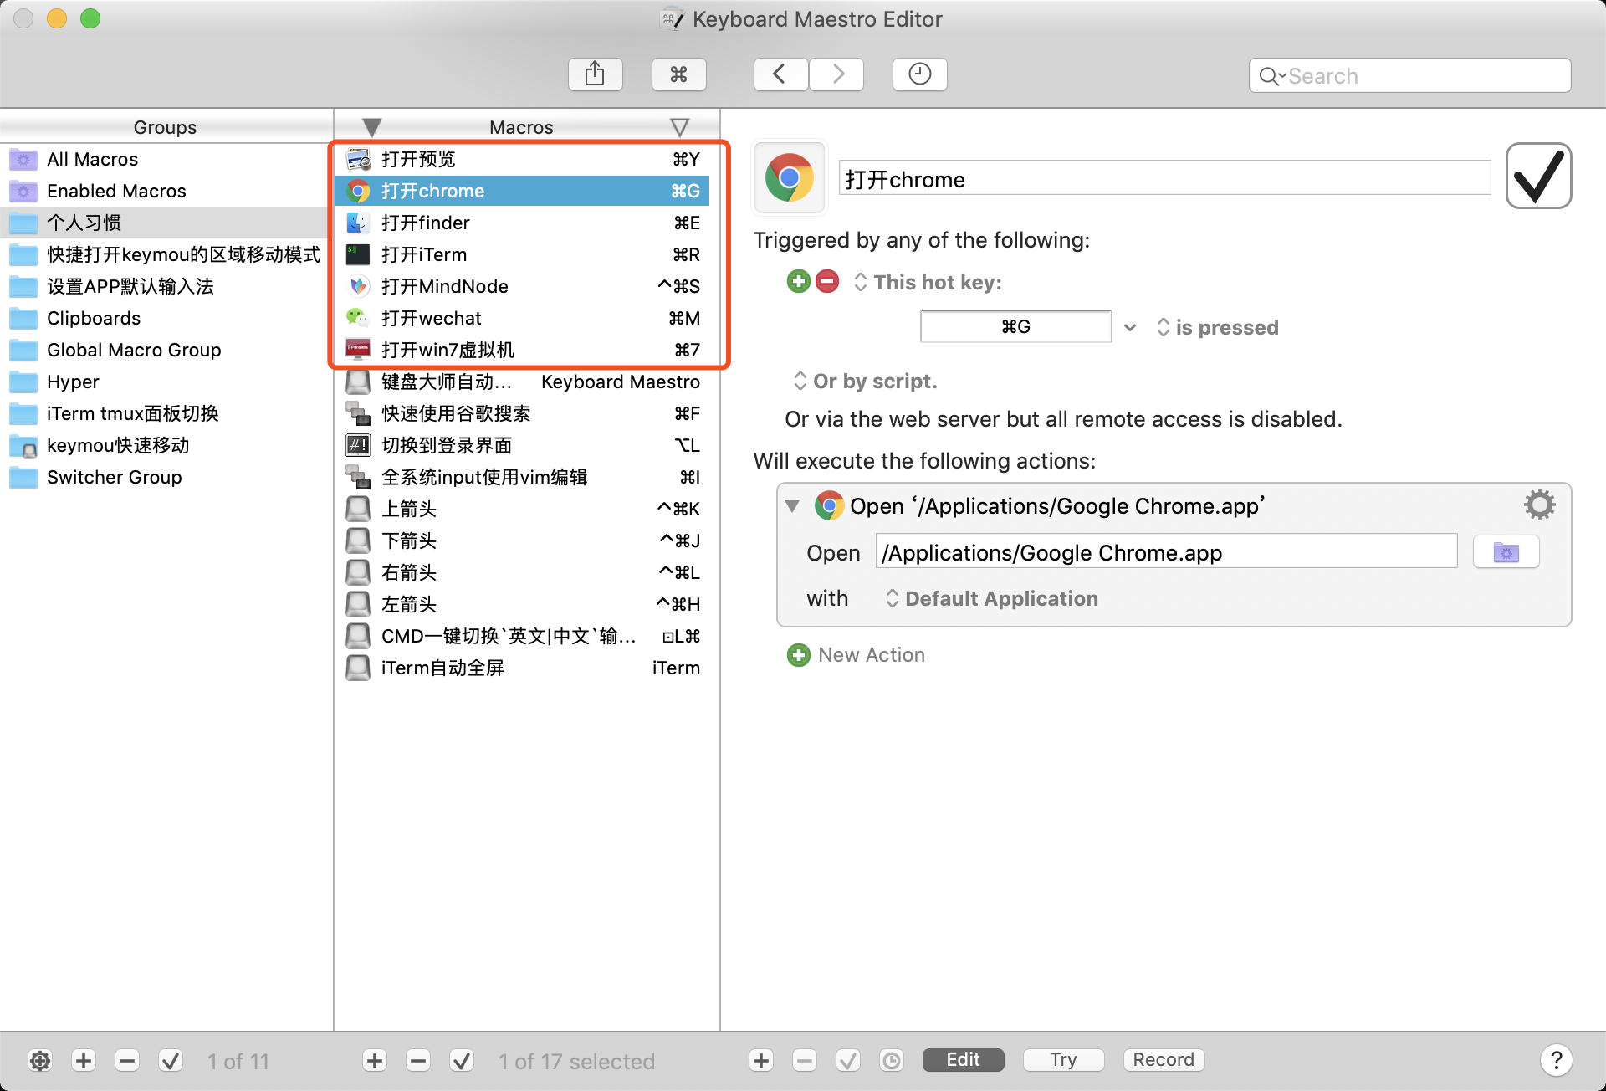
Task: Select the 打开iTerm macro
Action: click(x=424, y=254)
